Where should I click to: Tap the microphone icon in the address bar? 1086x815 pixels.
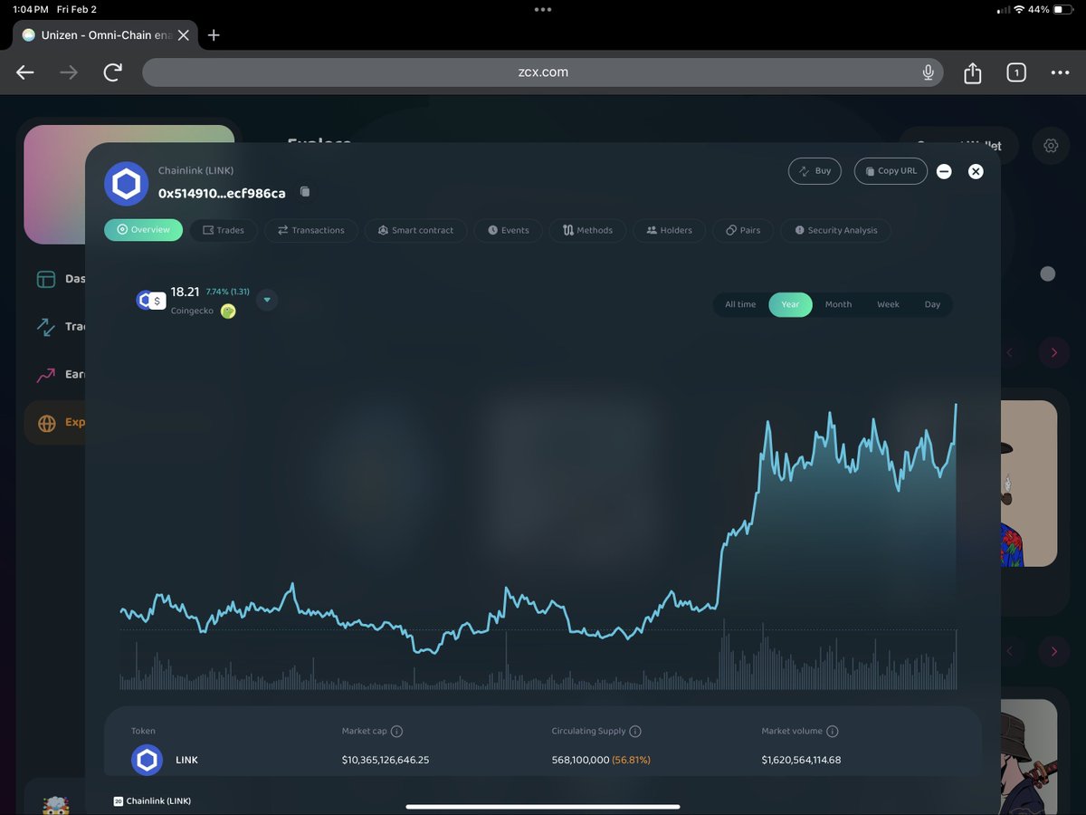928,72
